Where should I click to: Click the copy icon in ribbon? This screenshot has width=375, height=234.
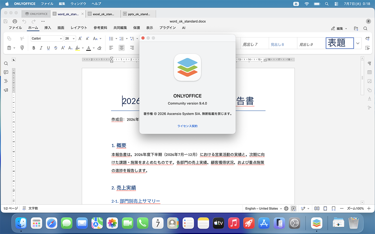point(9,39)
